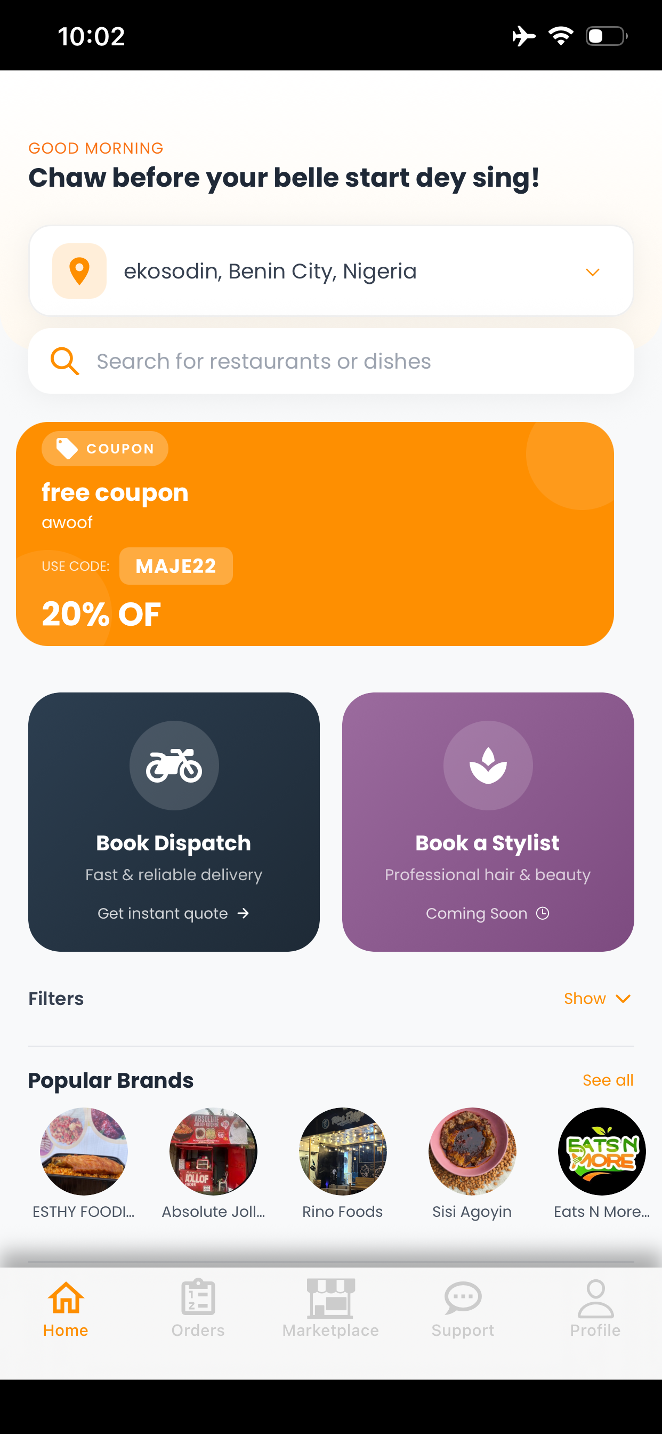Tap the stylist leaf icon

[488, 766]
